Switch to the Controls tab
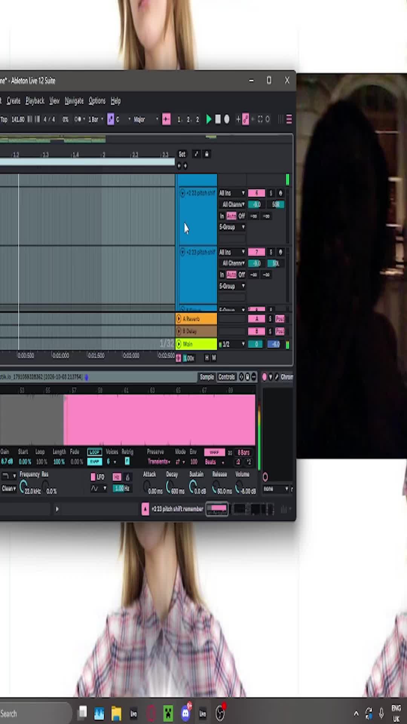This screenshot has height=724, width=407. coord(226,377)
